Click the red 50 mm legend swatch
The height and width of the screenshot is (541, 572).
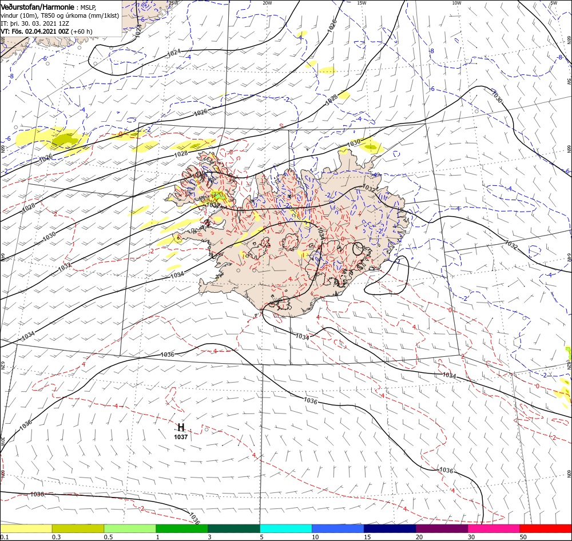(x=546, y=528)
